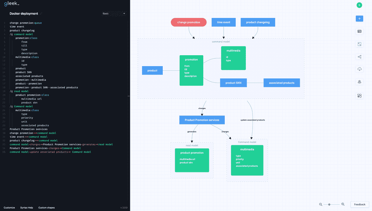Click the gleek logo

pyautogui.click(x=12, y=3)
